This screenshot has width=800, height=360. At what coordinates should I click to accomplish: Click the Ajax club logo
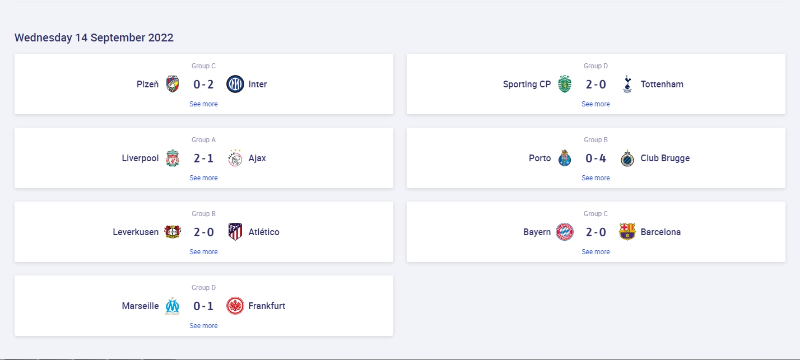235,158
